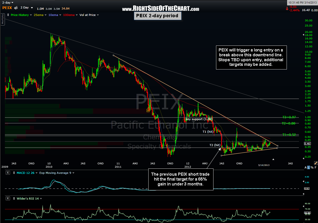The width and height of the screenshot is (318, 223).
Task: Toggle the % percent scale button
Action: point(312,167)
